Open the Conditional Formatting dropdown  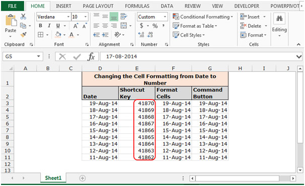click(x=203, y=17)
